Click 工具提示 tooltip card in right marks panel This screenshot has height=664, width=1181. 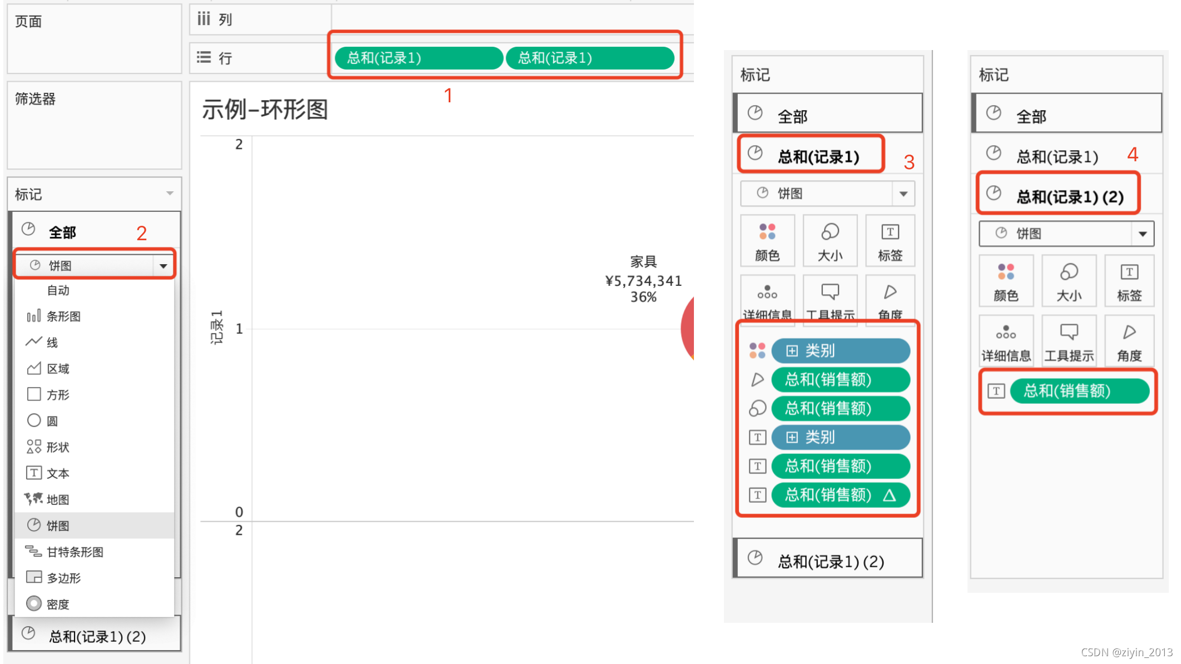[x=1068, y=340]
